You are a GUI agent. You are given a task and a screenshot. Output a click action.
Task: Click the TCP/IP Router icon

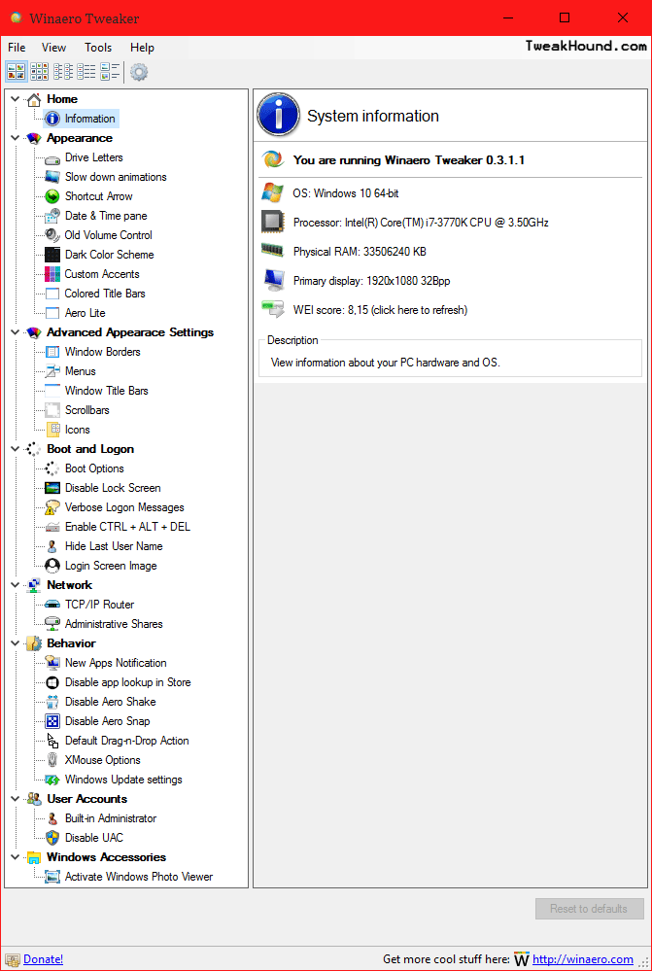(52, 605)
